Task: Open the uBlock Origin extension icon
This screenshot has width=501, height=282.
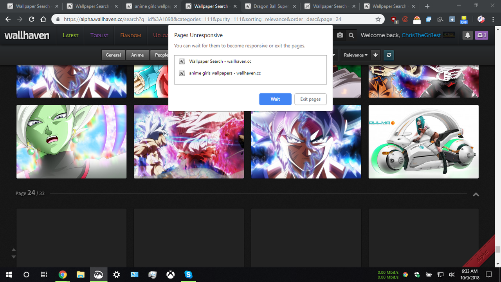Action: (395, 19)
